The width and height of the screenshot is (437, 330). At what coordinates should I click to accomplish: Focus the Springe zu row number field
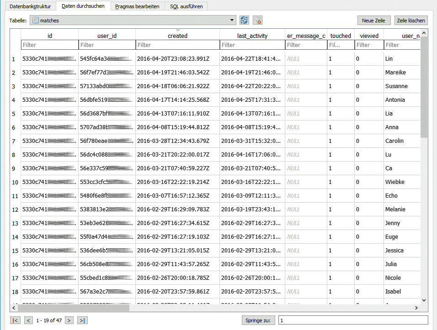tap(353, 320)
